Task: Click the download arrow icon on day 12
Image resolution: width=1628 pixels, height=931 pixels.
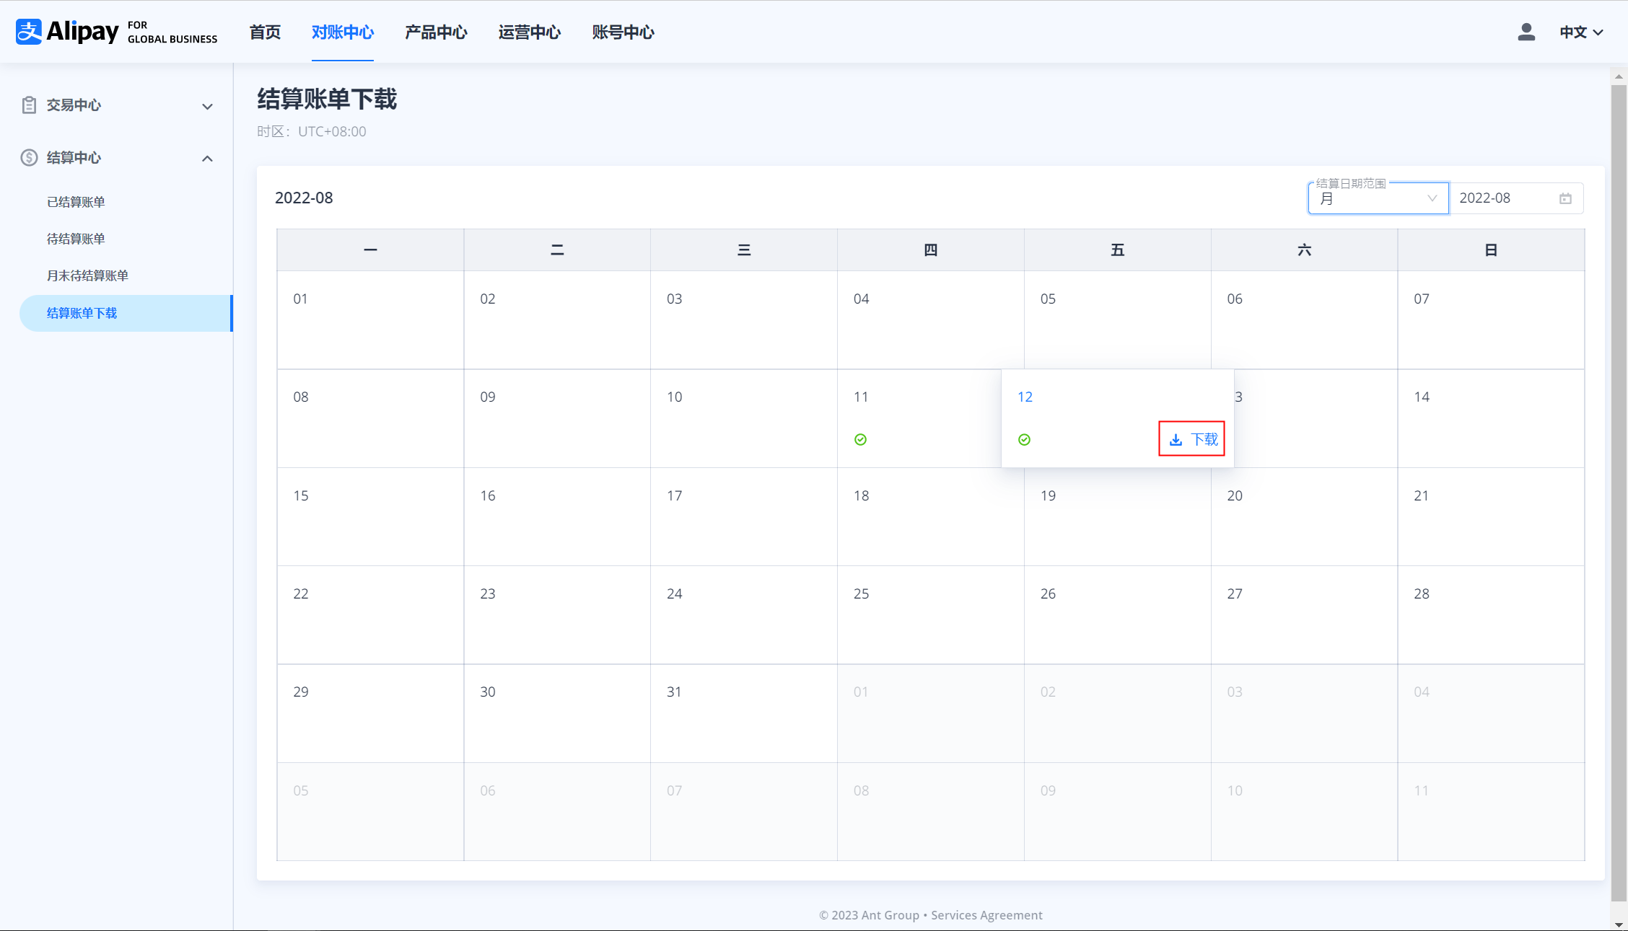Action: click(1176, 440)
